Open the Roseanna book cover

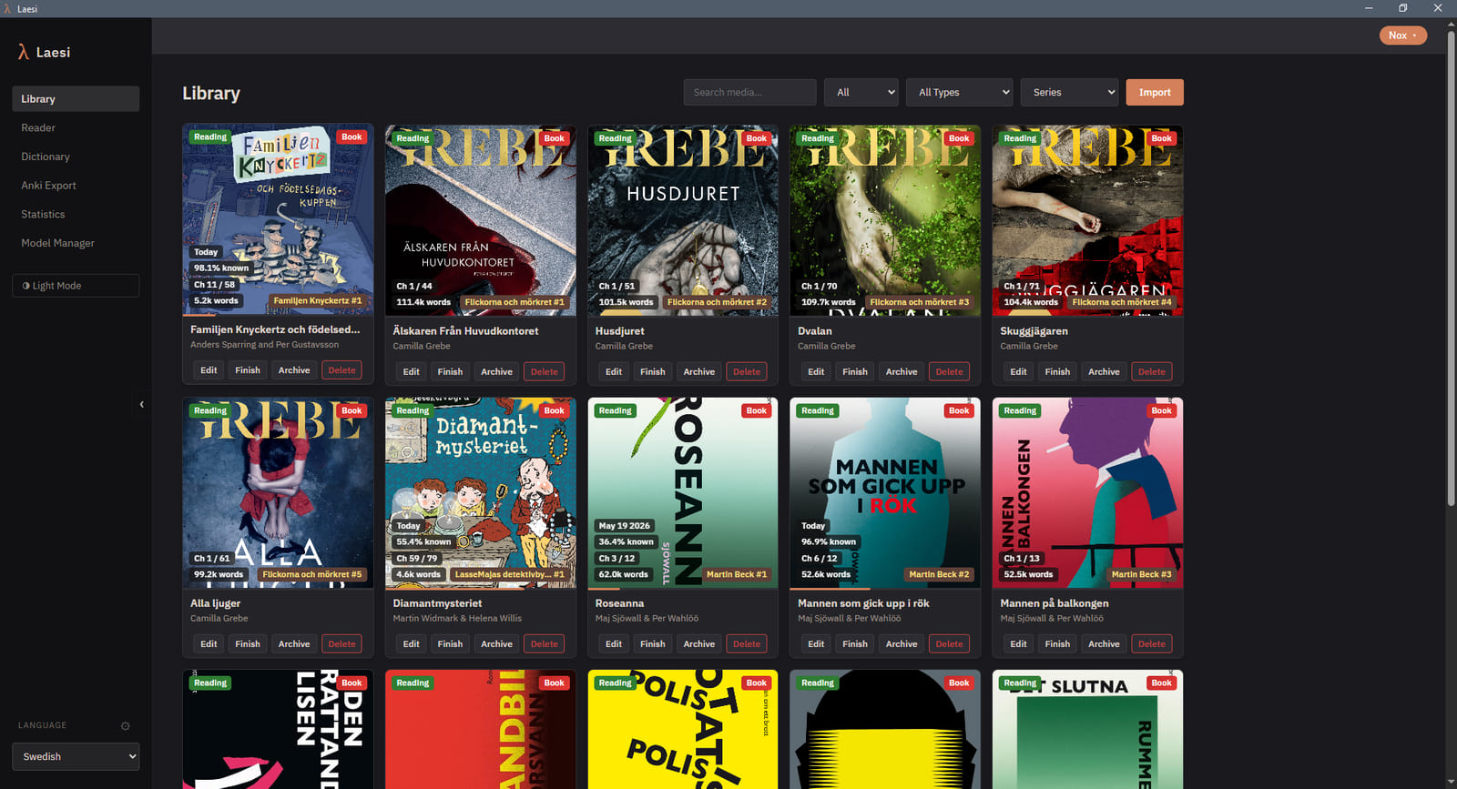pyautogui.click(x=683, y=492)
